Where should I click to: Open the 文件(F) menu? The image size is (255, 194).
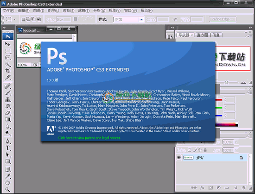tap(8, 11)
